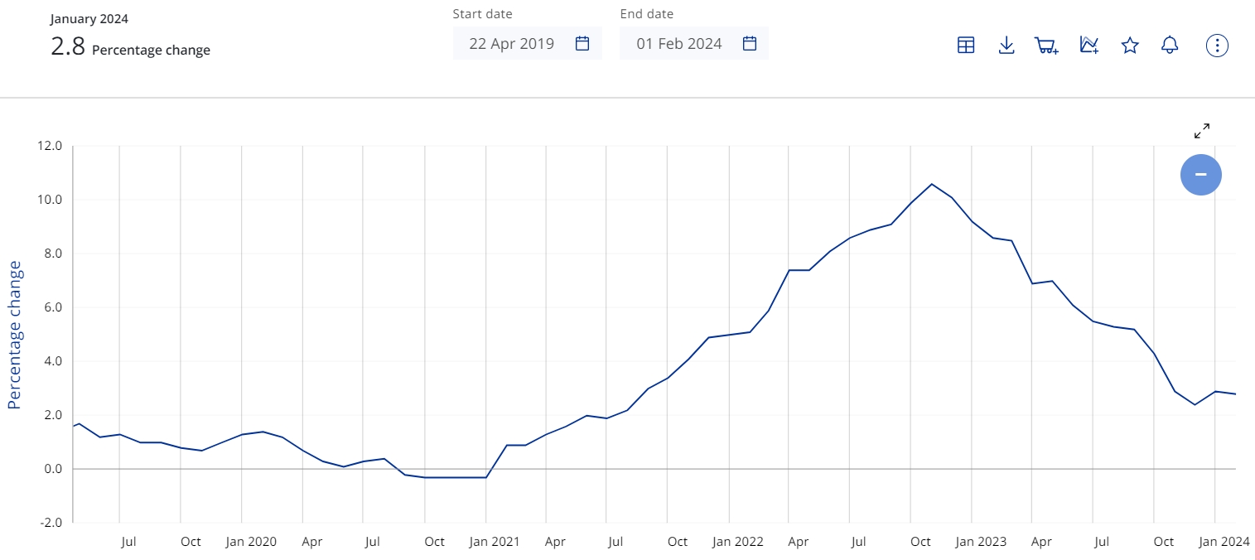This screenshot has height=560, width=1255.
Task: Click the 'End date' label
Action: (647, 14)
